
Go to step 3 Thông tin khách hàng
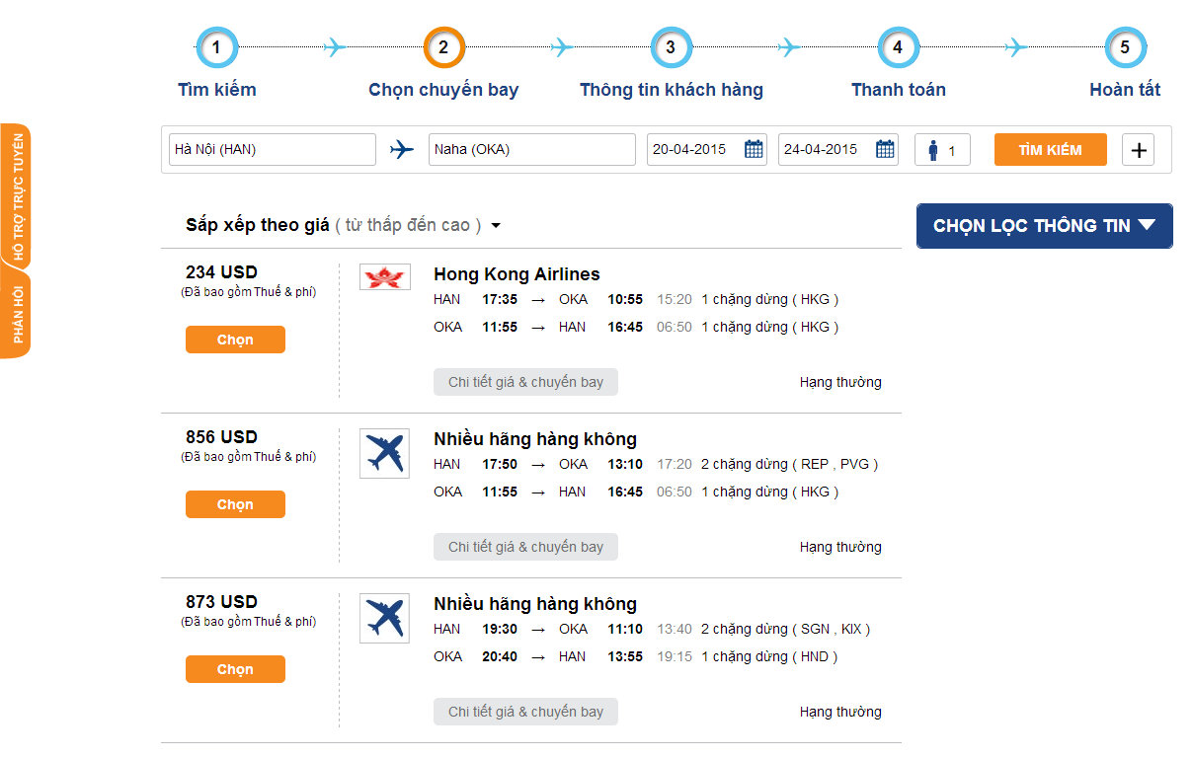(x=671, y=48)
